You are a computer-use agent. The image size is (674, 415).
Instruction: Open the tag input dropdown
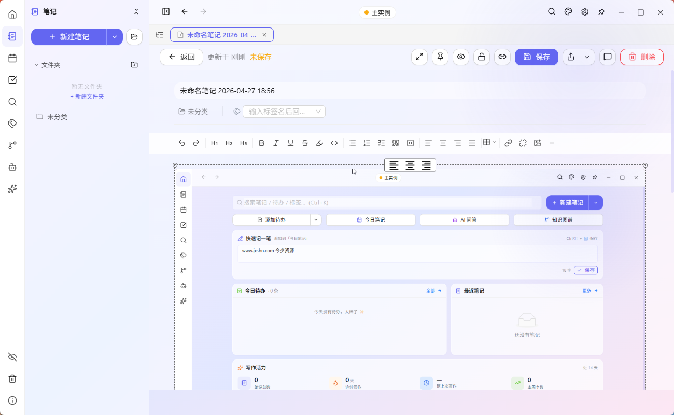[318, 111]
